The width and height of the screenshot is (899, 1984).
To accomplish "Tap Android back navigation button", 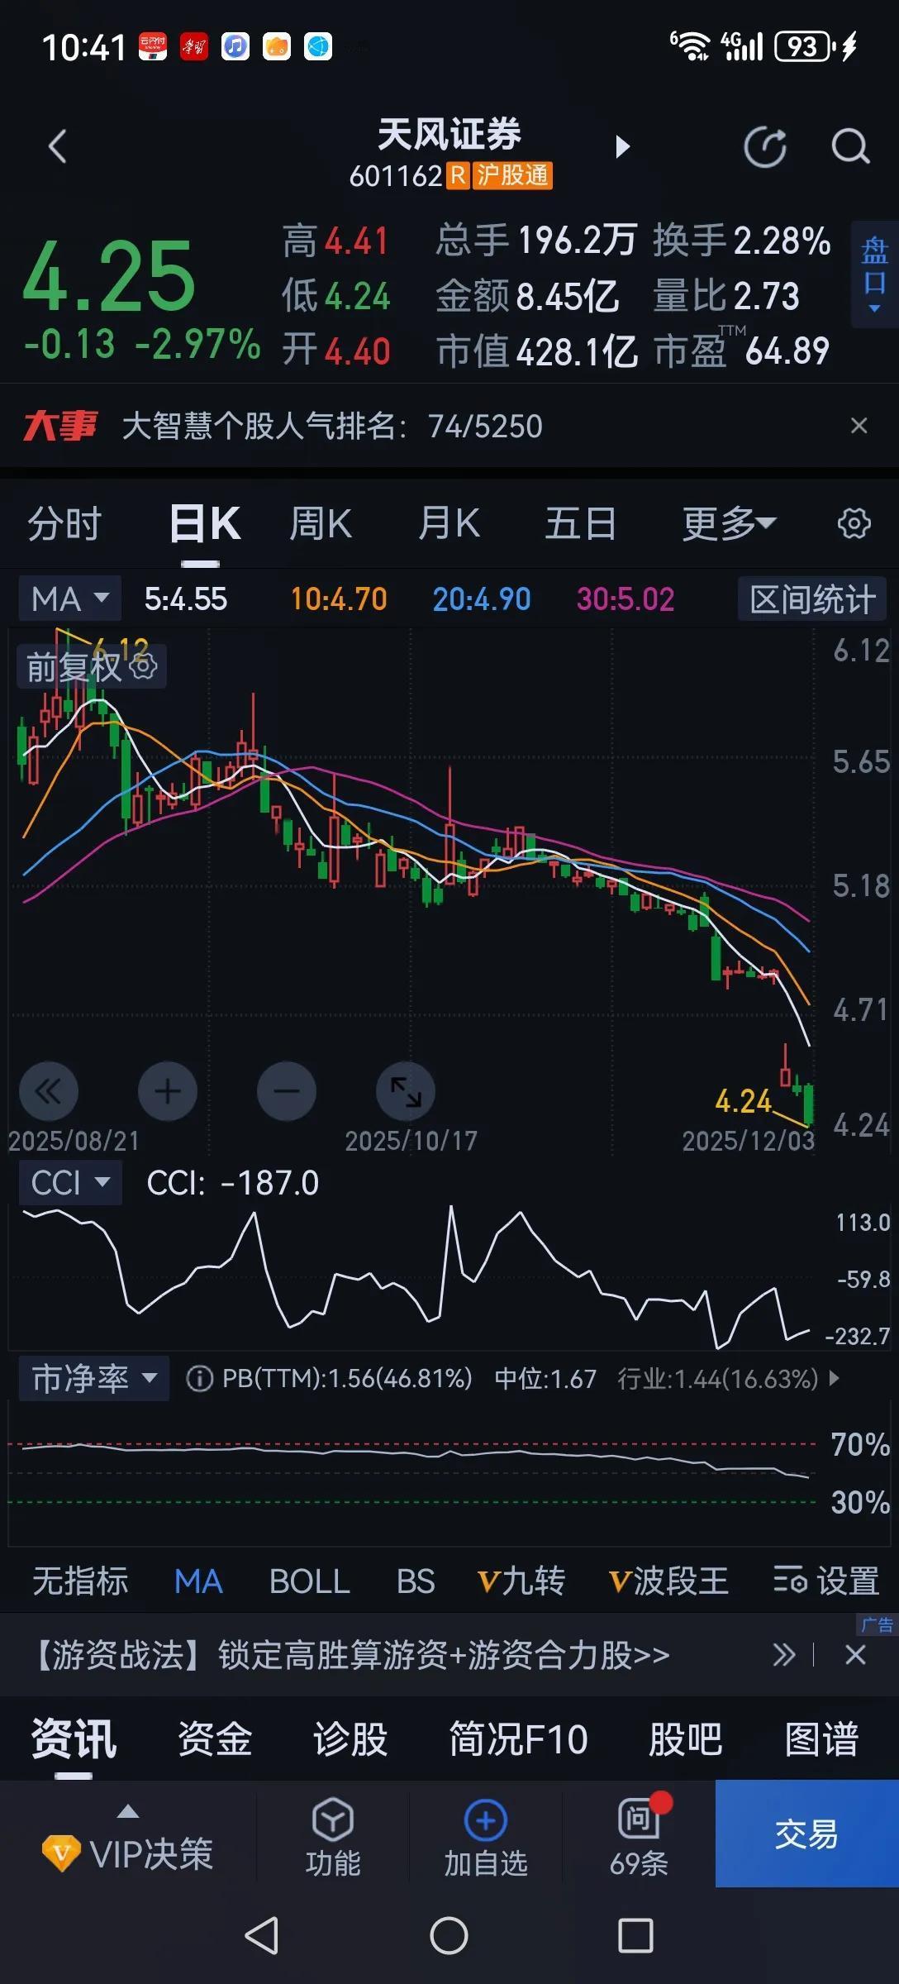I will click(x=262, y=1936).
